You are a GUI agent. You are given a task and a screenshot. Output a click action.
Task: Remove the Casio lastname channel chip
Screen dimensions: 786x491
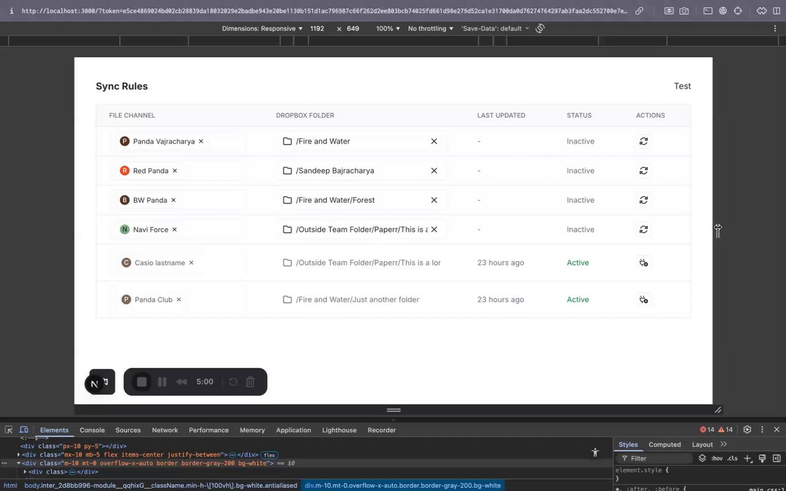[191, 263]
